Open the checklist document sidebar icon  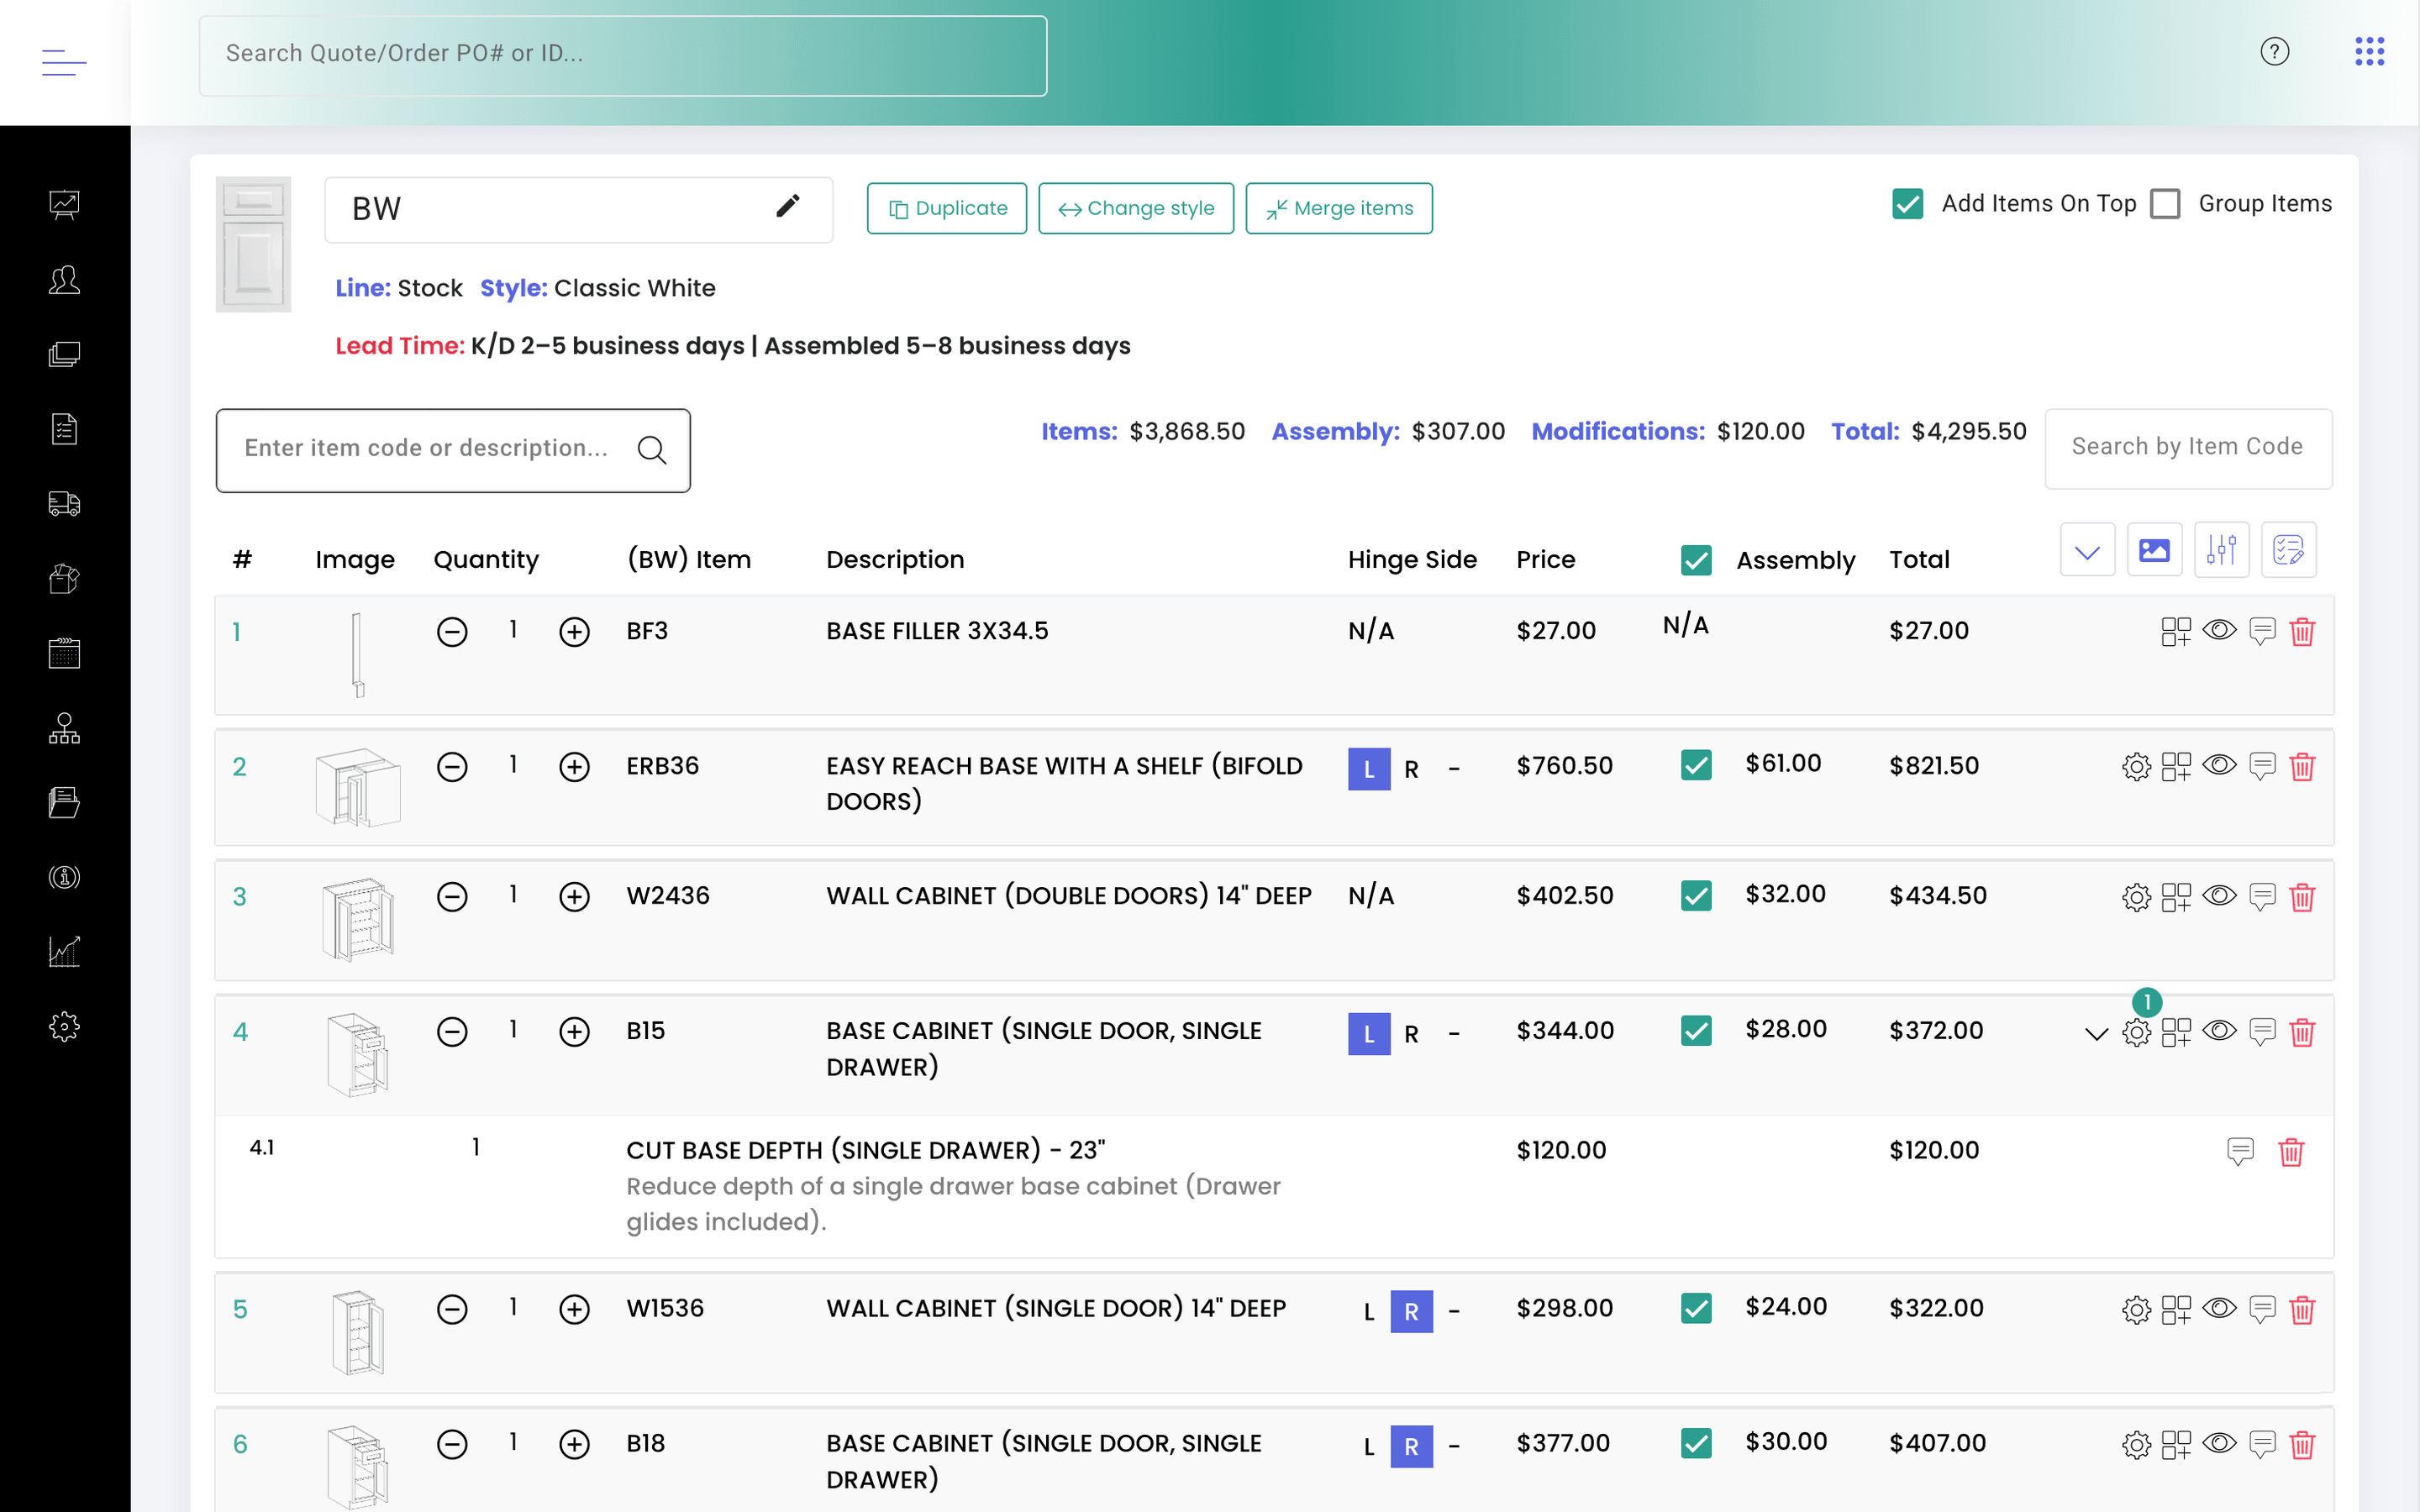pos(64,429)
